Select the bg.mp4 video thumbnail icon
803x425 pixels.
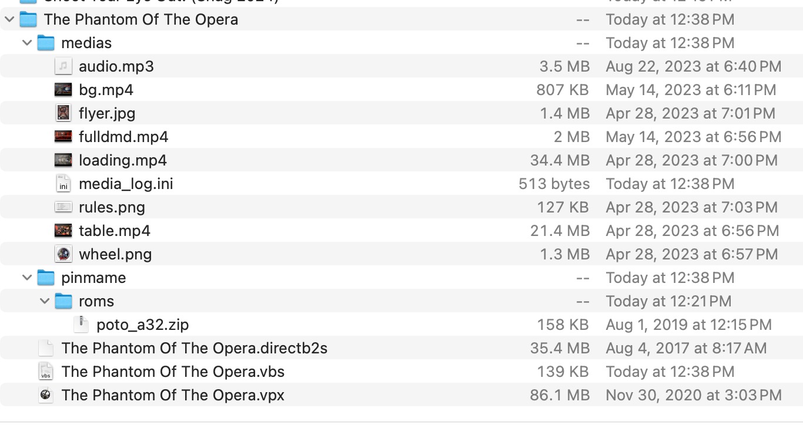tap(63, 90)
